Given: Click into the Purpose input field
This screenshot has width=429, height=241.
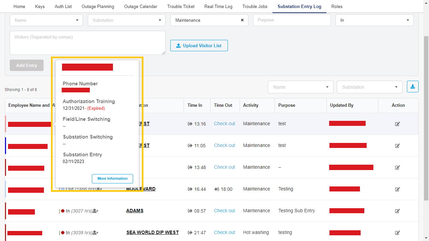Looking at the screenshot, I should click(x=292, y=20).
